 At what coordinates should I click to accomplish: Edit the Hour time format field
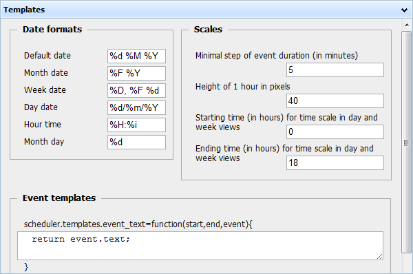click(136, 125)
